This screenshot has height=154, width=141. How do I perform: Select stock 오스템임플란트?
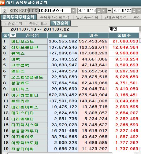(28, 77)
